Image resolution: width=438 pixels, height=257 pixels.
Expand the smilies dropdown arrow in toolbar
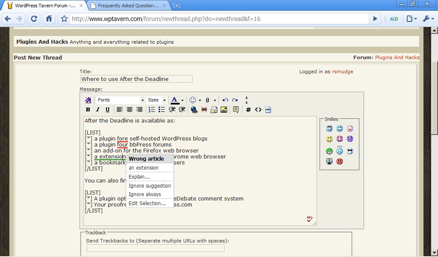pyautogui.click(x=200, y=100)
